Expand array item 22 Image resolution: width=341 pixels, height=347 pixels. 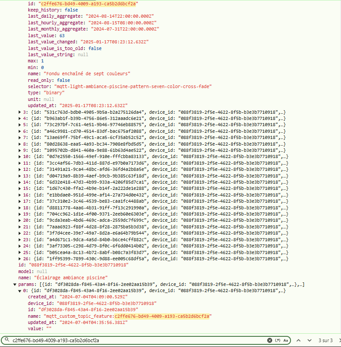pyautogui.click(x=19, y=233)
